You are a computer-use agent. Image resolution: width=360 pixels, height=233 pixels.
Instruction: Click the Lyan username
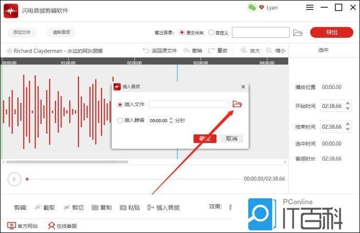tap(272, 8)
